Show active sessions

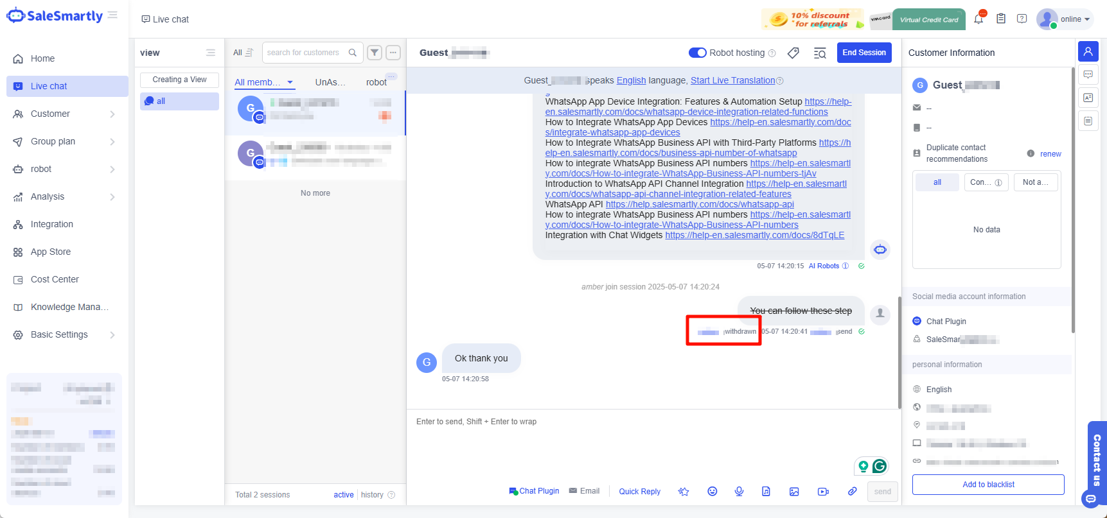344,495
